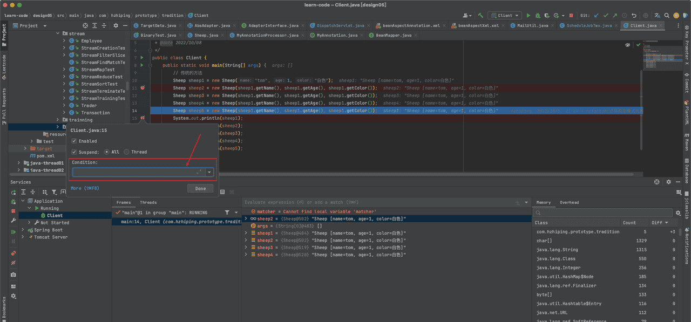Start debugging with the Debug bug icon
691x322 pixels.
click(537, 16)
